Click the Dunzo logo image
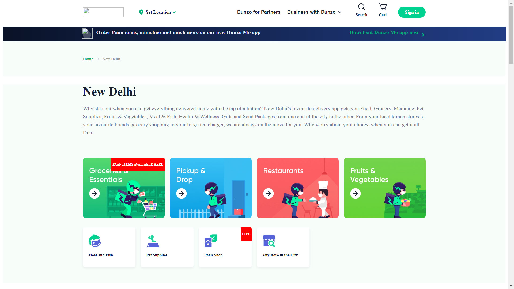 click(103, 12)
